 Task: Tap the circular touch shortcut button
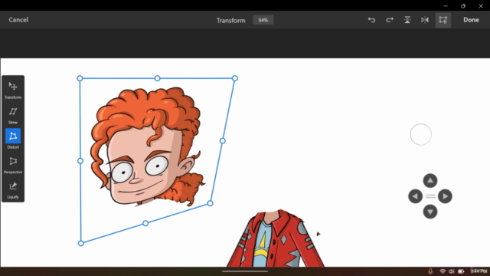[420, 135]
